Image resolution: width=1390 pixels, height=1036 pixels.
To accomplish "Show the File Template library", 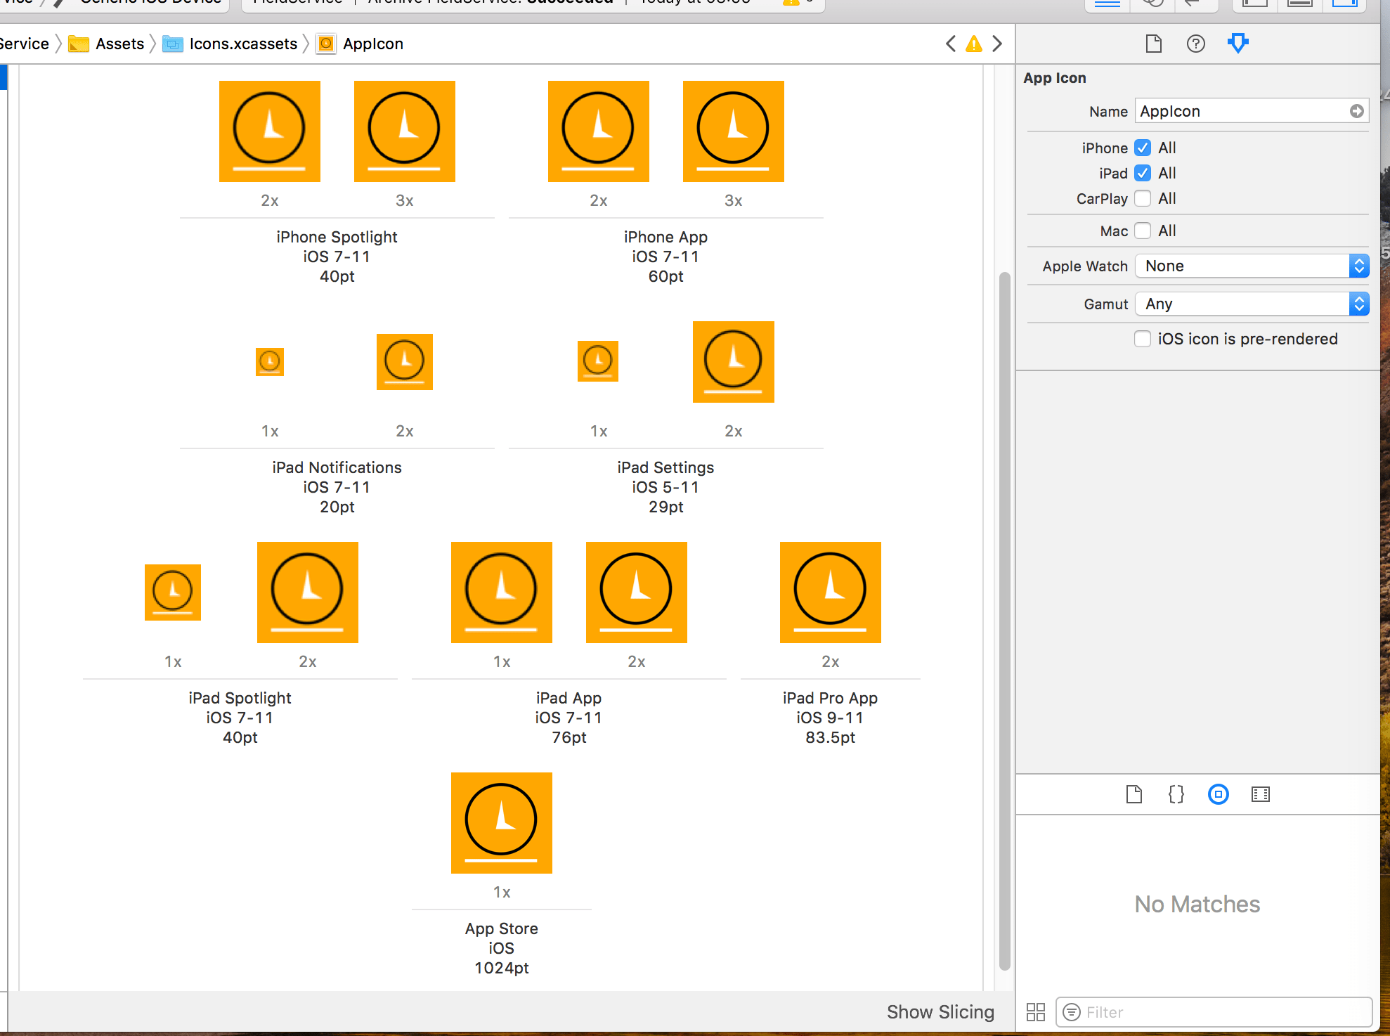I will pyautogui.click(x=1134, y=794).
